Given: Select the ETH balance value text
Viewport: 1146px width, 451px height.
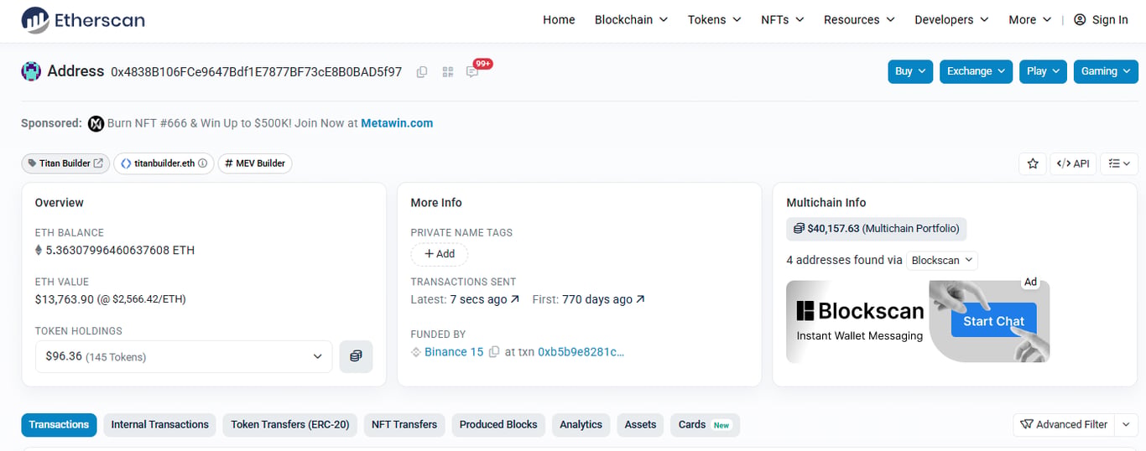Looking at the screenshot, I should point(120,250).
